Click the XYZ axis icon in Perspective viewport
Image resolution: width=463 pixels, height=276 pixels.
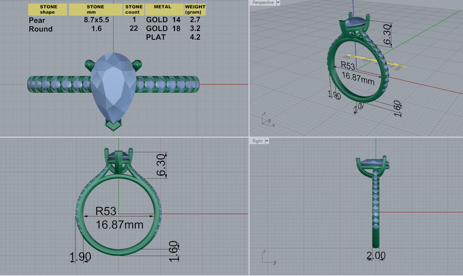268,119
